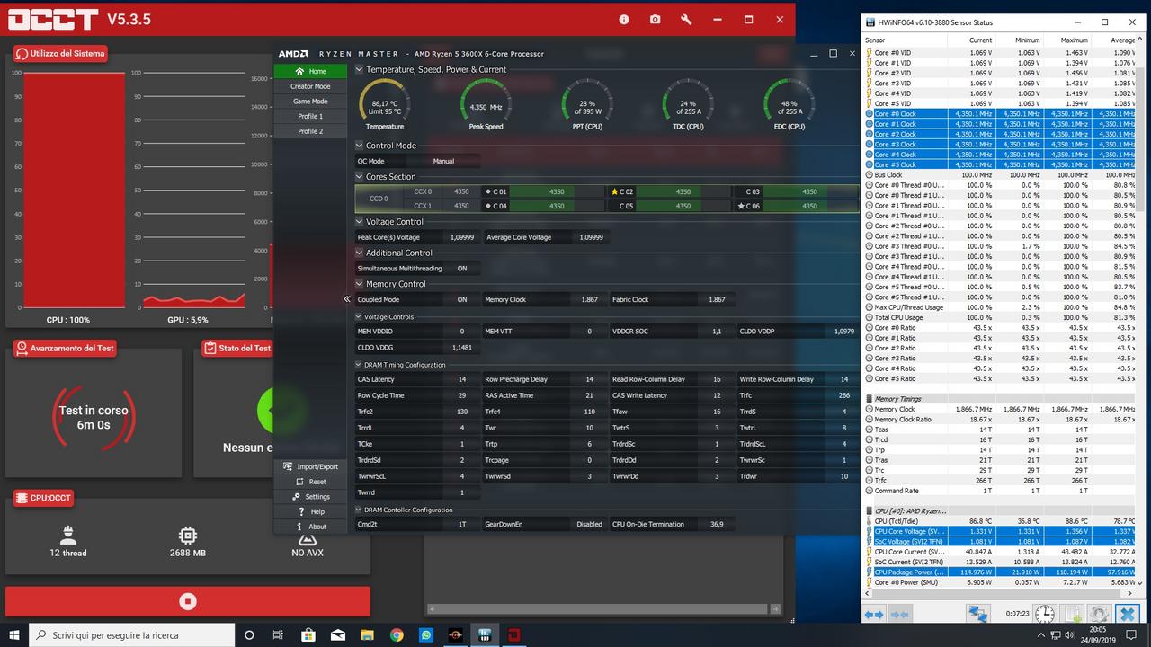Click GearDownEn Disabled value
1151x647 pixels.
pyautogui.click(x=590, y=525)
